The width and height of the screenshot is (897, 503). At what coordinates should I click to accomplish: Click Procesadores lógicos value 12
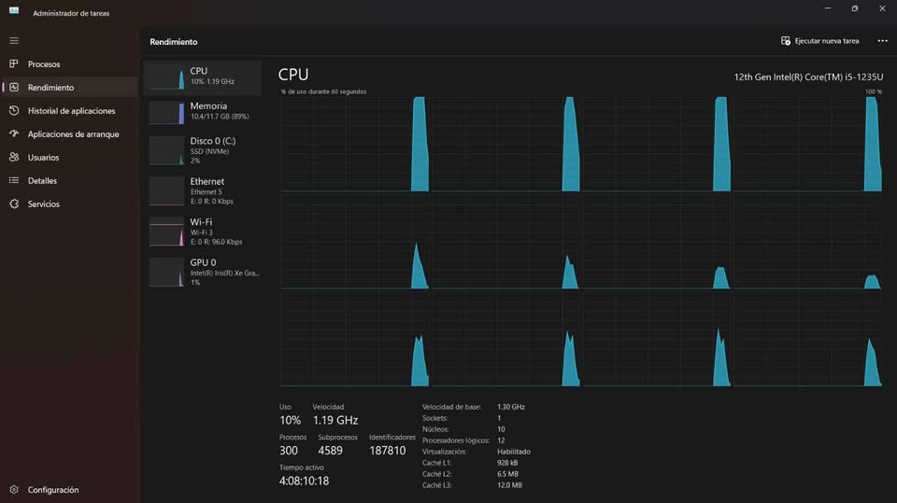tap(501, 440)
